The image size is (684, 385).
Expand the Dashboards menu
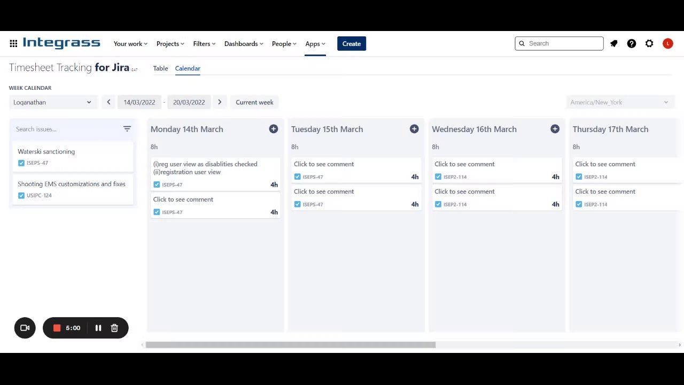(244, 44)
